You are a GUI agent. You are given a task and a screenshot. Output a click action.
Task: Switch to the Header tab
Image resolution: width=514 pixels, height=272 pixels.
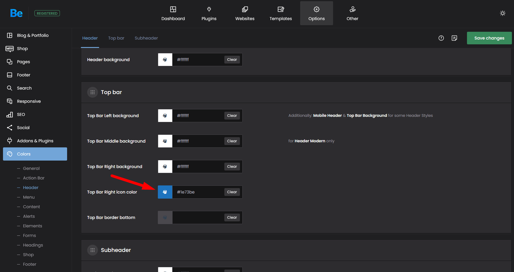(x=90, y=38)
